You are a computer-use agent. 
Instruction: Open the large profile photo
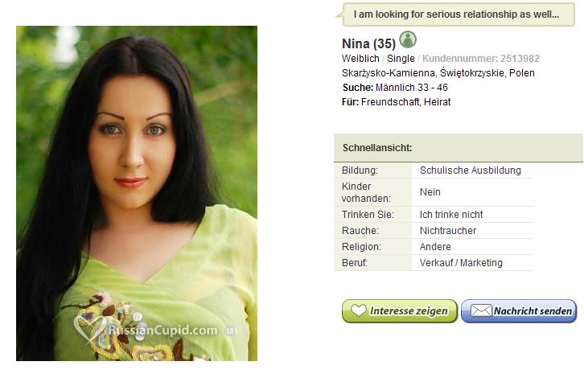(137, 193)
